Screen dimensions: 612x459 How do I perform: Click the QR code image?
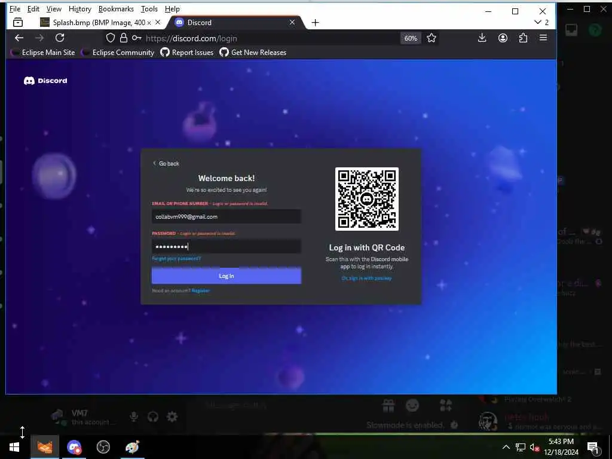click(x=367, y=199)
